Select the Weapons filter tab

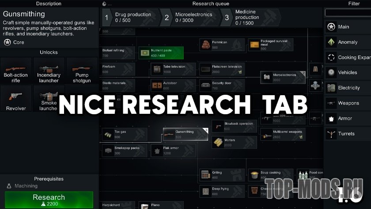(348, 103)
